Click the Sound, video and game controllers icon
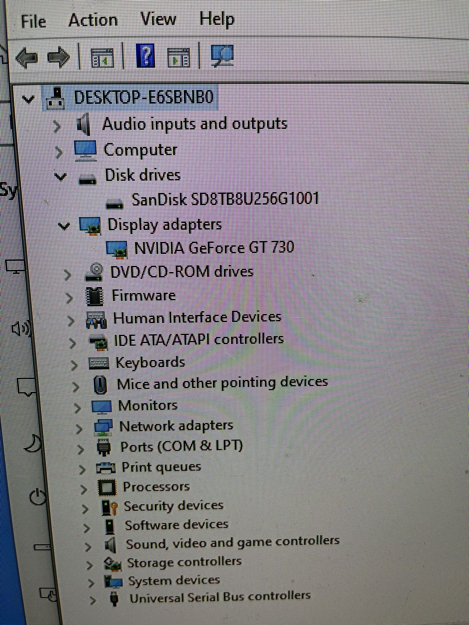The image size is (469, 625). (x=111, y=545)
